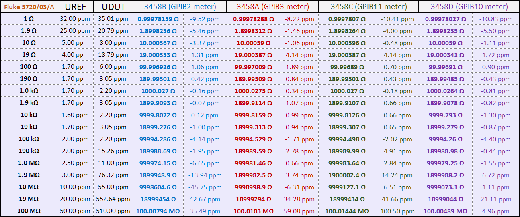The width and height of the screenshot is (520, 217).
Task: Select the 34.28 ppm deviation cell
Action: point(299,199)
